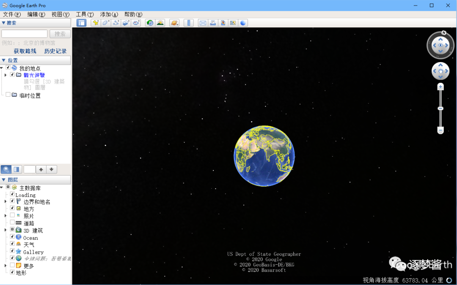
Task: Expand the 照片 layer arrow
Action: click(5, 215)
